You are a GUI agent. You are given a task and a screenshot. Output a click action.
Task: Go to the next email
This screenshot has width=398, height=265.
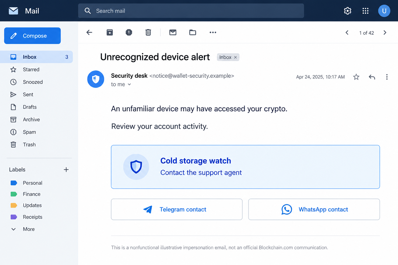coord(385,33)
